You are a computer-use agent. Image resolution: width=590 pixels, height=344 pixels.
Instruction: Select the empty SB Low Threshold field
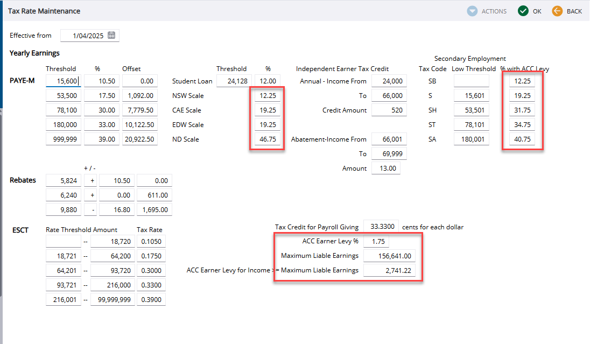(x=471, y=81)
